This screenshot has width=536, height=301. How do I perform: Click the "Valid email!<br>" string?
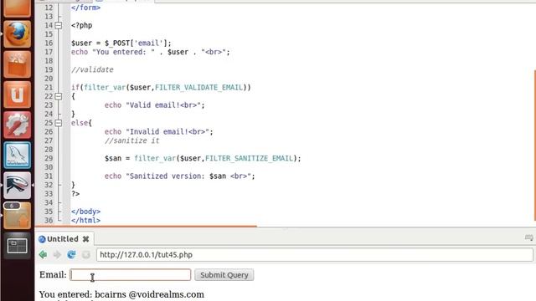(163, 105)
